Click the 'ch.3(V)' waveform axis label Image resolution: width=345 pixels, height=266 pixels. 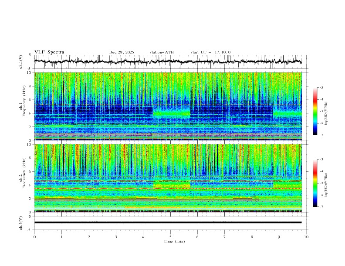click(x=20, y=223)
